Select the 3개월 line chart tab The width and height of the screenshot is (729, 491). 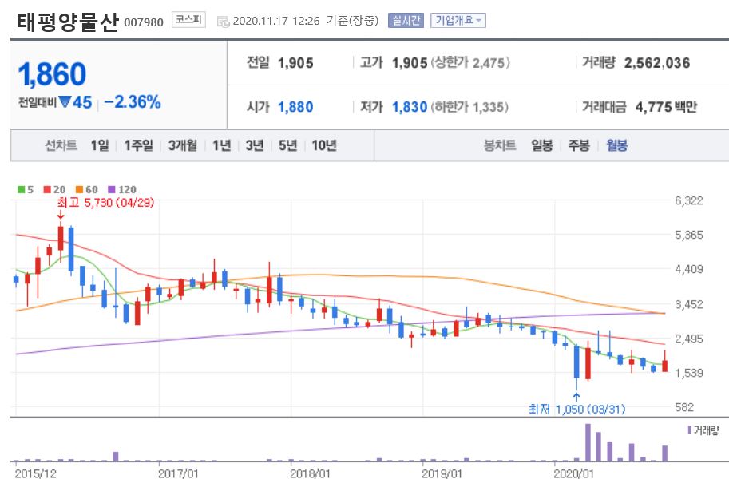tap(182, 145)
